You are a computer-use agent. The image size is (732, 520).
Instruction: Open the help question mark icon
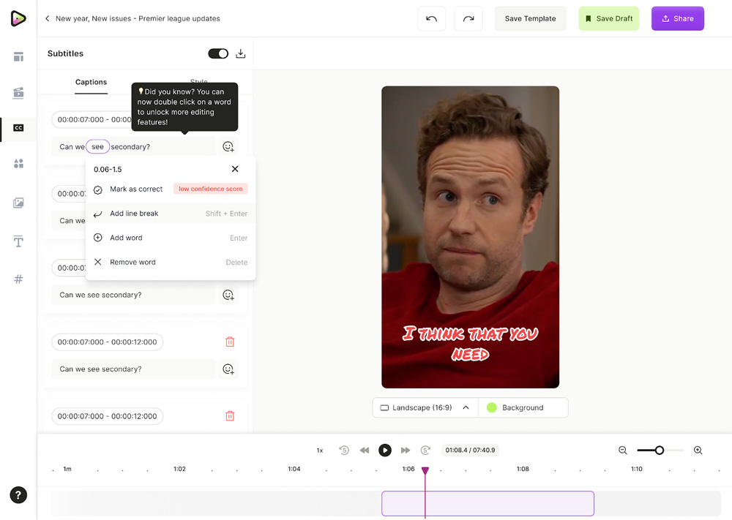pos(18,495)
